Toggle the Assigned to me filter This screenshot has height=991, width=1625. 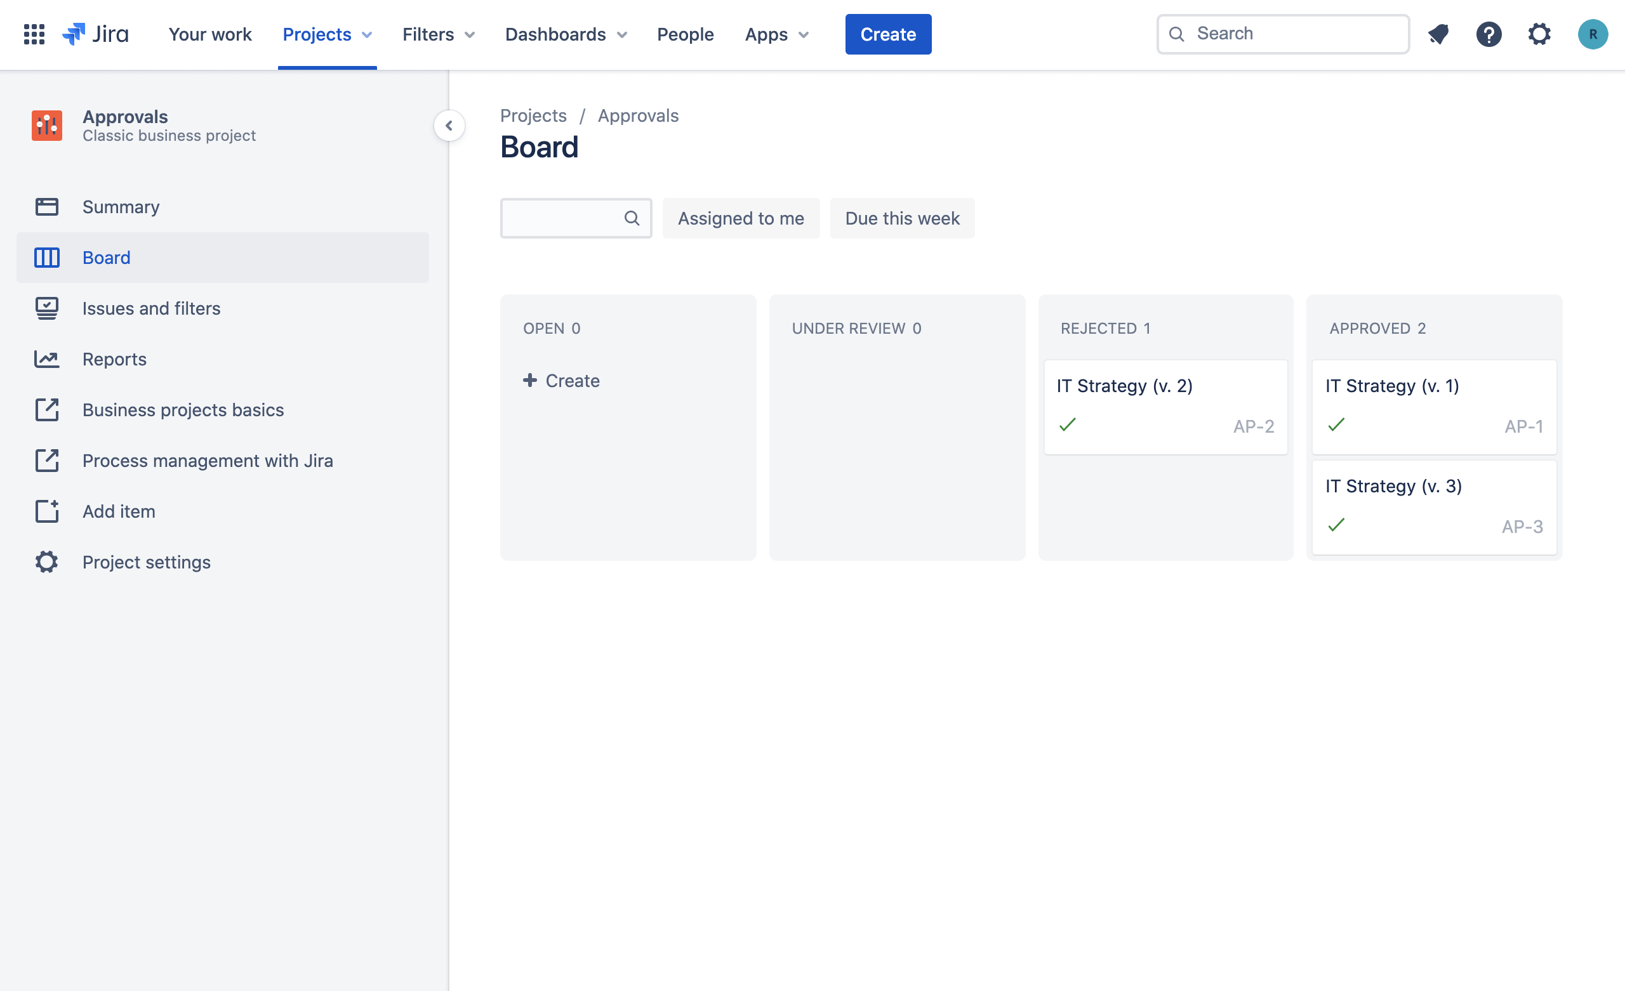[x=741, y=218]
